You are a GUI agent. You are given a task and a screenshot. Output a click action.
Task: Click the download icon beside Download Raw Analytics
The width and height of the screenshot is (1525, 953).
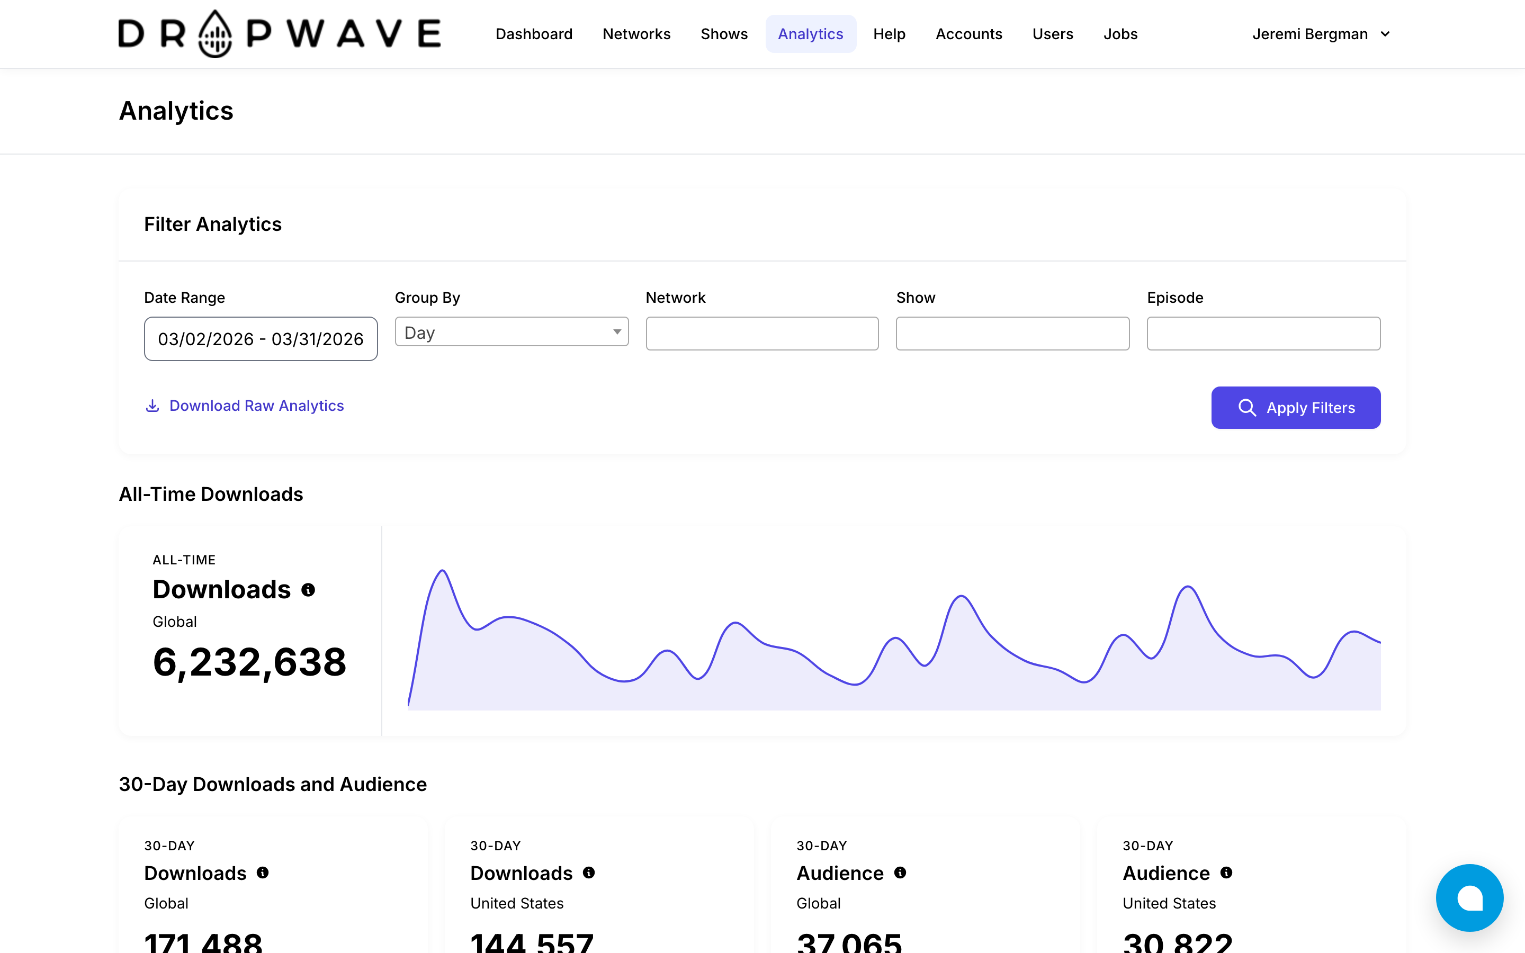(152, 407)
